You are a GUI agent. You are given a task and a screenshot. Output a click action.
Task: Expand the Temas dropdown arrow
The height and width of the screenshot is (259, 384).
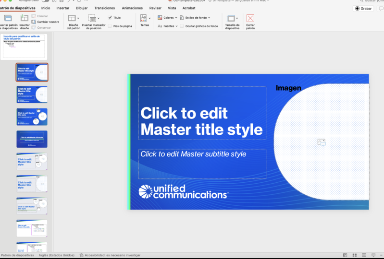coord(149,18)
